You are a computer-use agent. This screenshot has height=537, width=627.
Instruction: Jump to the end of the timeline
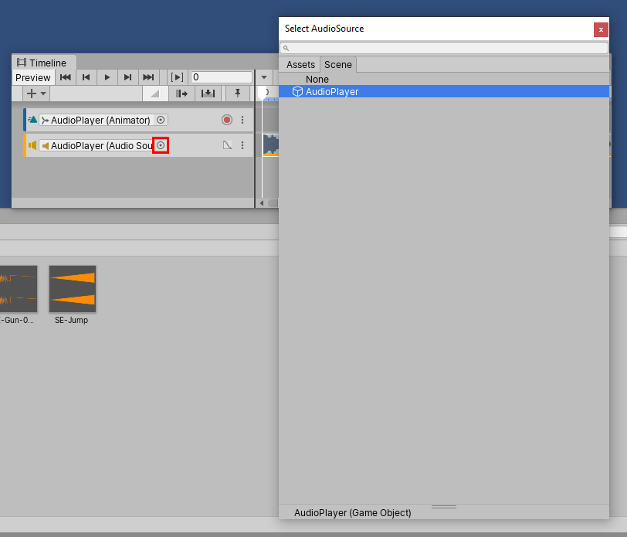tap(148, 77)
